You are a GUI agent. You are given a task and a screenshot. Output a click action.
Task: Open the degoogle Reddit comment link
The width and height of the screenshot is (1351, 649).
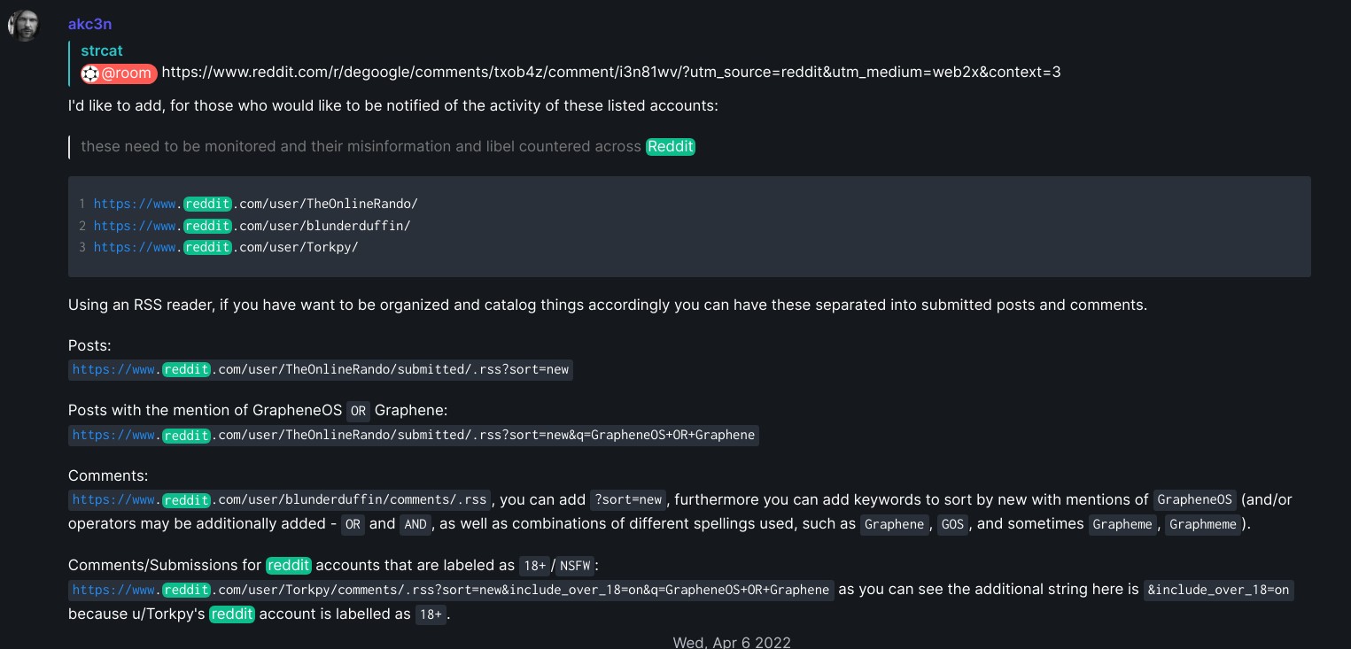(x=611, y=73)
